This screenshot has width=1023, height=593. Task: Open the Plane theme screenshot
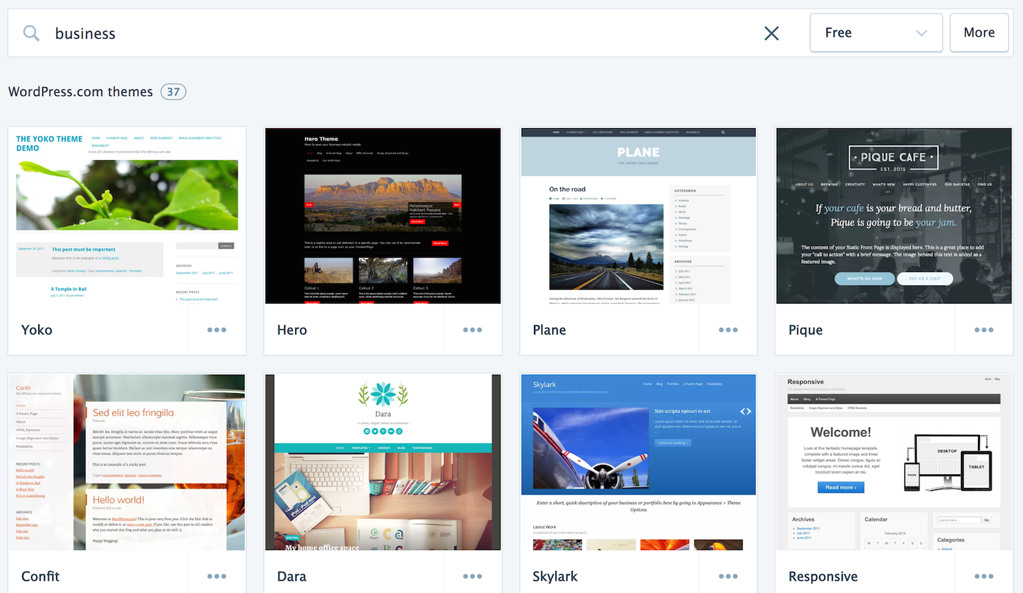click(x=638, y=215)
